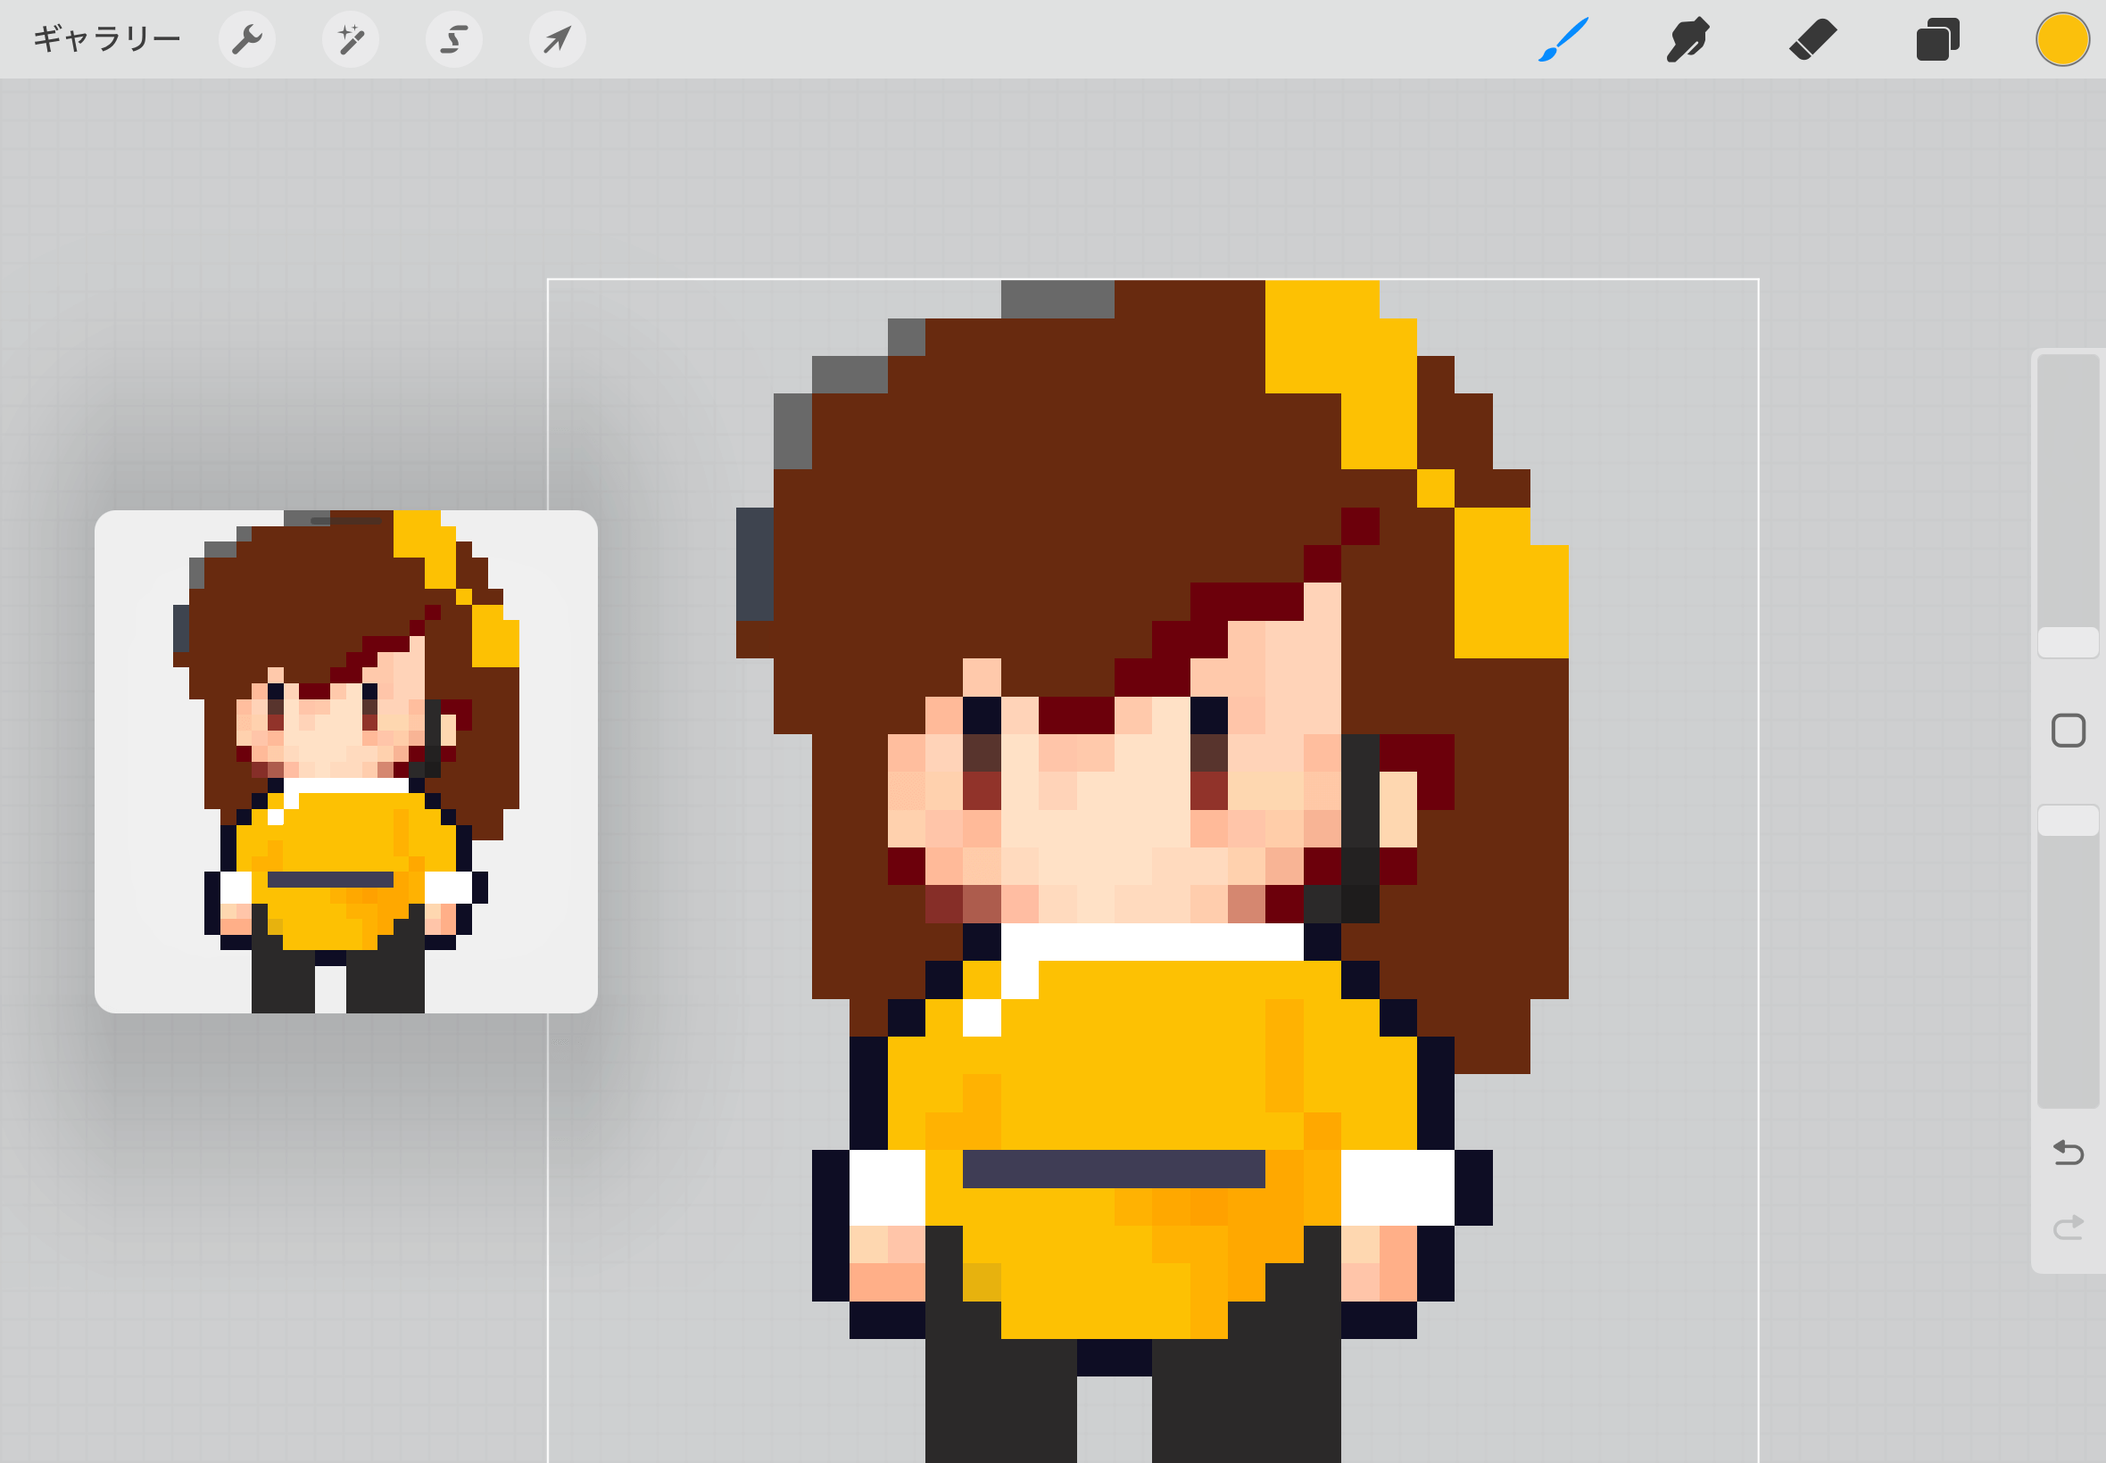
Task: Select the Brush tool
Action: [x=1563, y=39]
